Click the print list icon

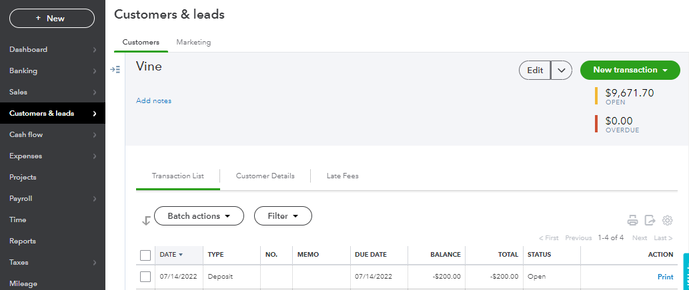click(x=632, y=220)
